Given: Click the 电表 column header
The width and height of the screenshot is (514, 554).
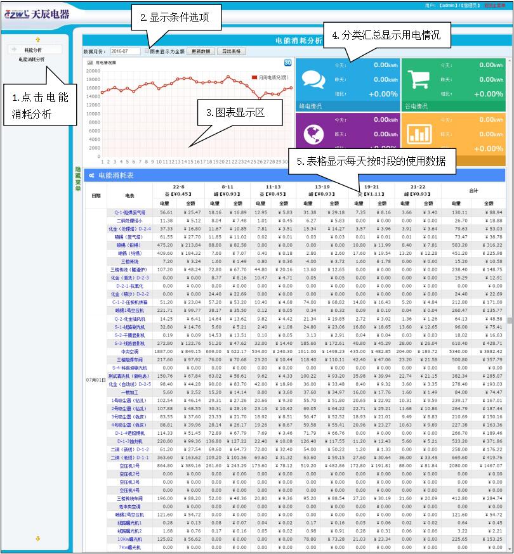Looking at the screenshot, I should (129, 195).
